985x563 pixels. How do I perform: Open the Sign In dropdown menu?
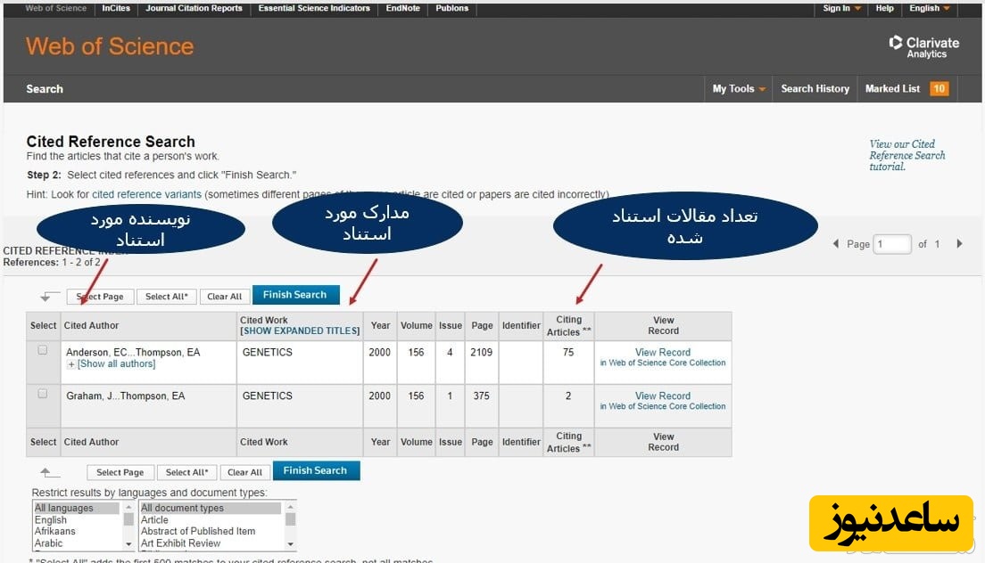coord(841,8)
